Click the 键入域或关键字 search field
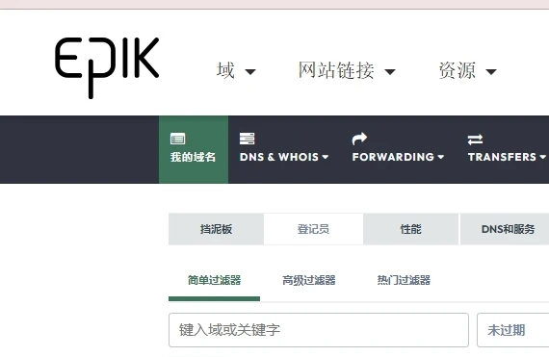 [x=319, y=330]
